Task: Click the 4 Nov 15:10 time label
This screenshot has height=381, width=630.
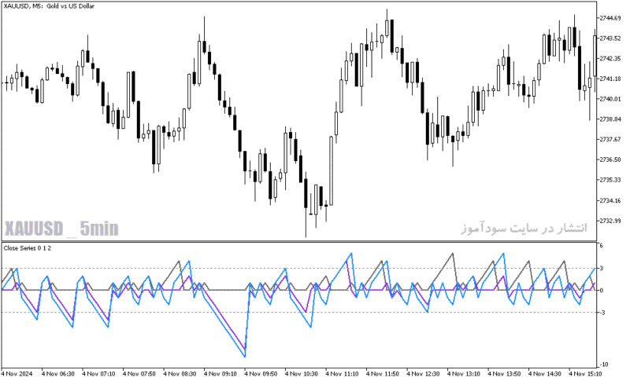Action: coord(585,374)
